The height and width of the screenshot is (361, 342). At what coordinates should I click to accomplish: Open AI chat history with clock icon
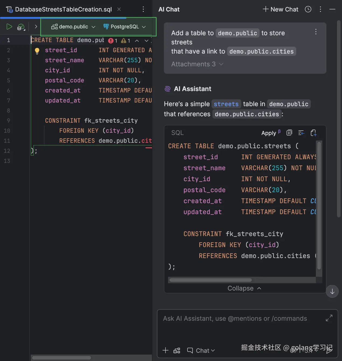coord(308,9)
